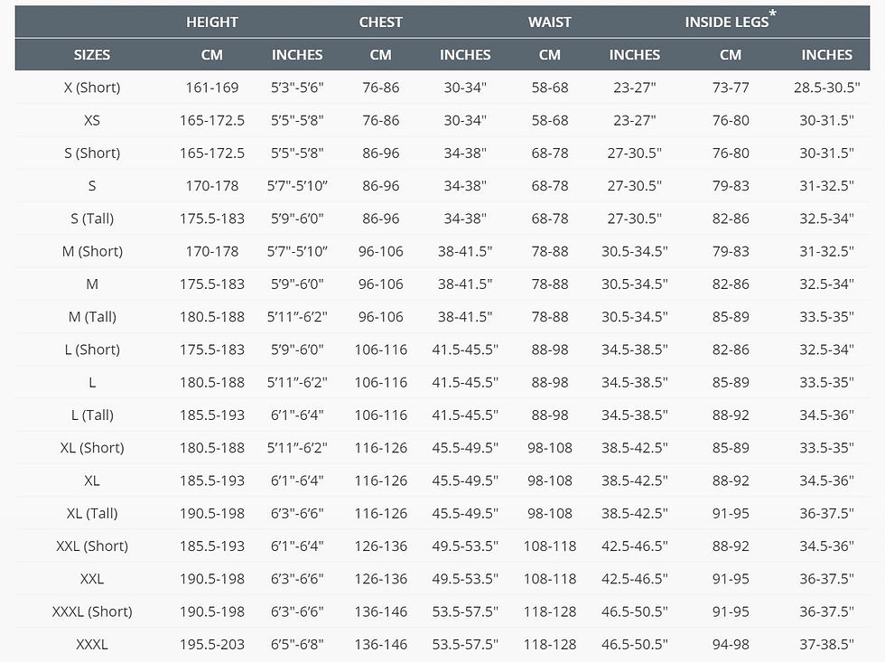The width and height of the screenshot is (885, 662).
Task: Click height 180.5-188 in M (Tall) row
Action: pyautogui.click(x=211, y=317)
